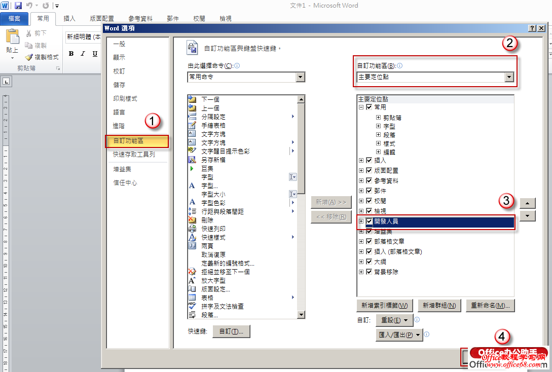This screenshot has height=372, width=552.
Task: Uncheck the 插入 tab checkbox
Action: pos(369,160)
